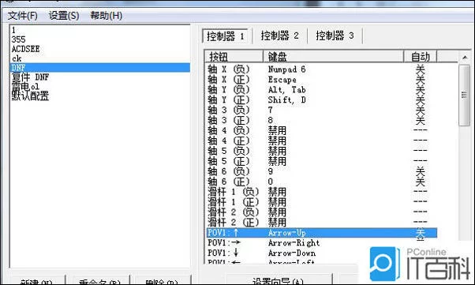Select the POV1 ↓ Arrow-Down row

pyautogui.click(x=322, y=253)
